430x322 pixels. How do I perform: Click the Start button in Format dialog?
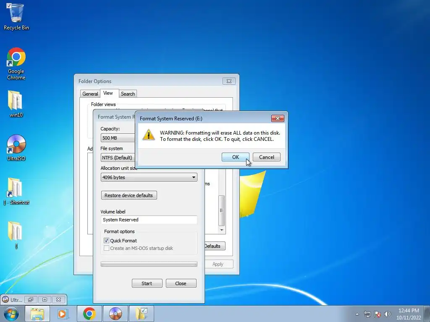147,283
